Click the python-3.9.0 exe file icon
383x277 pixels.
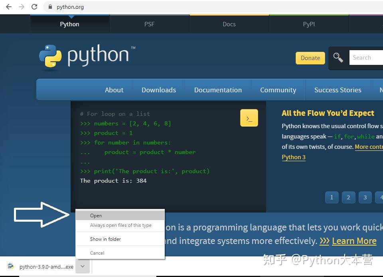[x=11, y=266]
